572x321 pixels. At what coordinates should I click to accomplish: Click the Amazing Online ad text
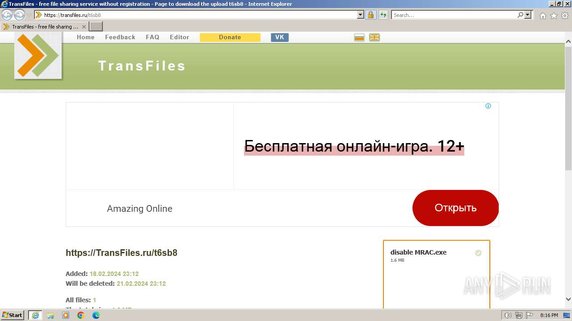coord(139,209)
